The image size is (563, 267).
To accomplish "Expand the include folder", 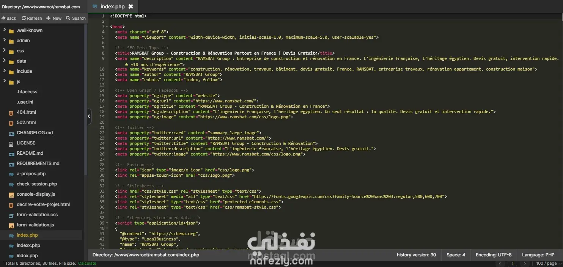I will click(4, 71).
